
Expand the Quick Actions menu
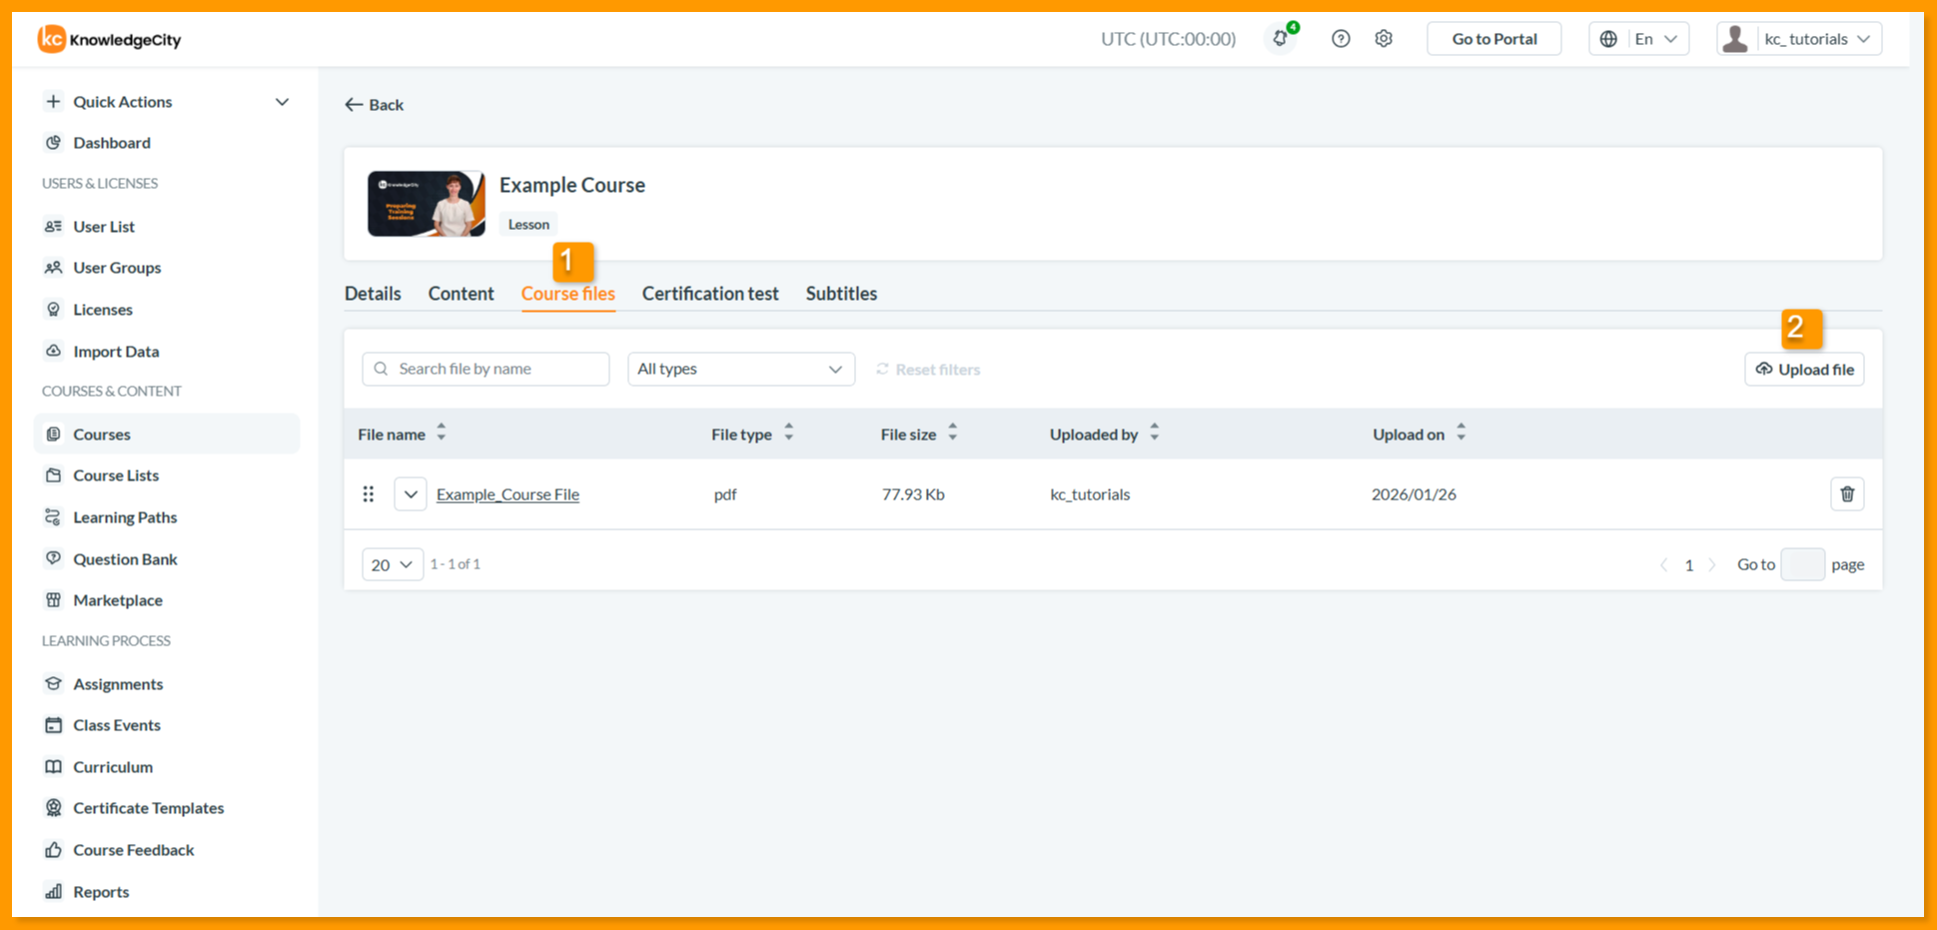pos(167,102)
